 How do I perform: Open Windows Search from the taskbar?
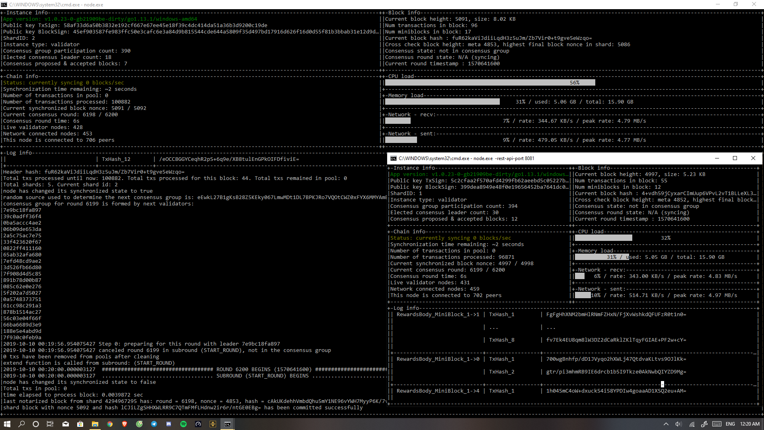(22, 424)
